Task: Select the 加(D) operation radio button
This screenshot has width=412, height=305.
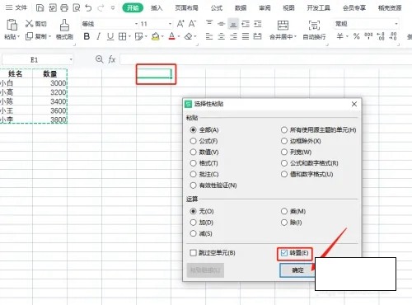Action: [x=194, y=223]
